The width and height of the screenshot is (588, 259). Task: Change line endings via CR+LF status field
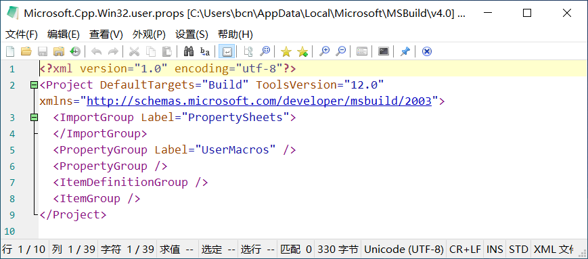[x=465, y=250]
